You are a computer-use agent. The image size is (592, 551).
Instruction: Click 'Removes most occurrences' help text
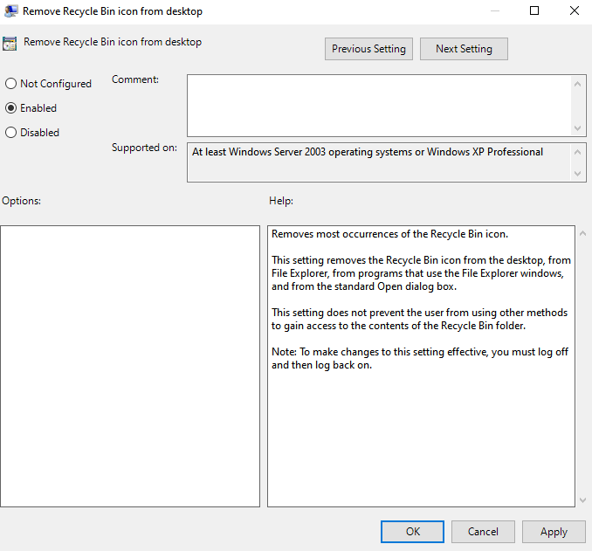[x=389, y=234]
